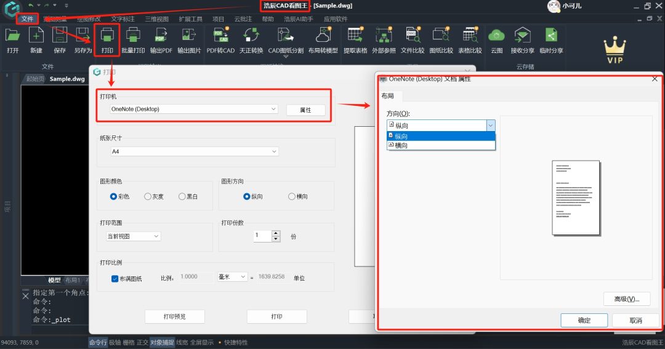The height and width of the screenshot is (349, 665).
Task: Click the 表格比较 table compare icon
Action: [x=470, y=35]
